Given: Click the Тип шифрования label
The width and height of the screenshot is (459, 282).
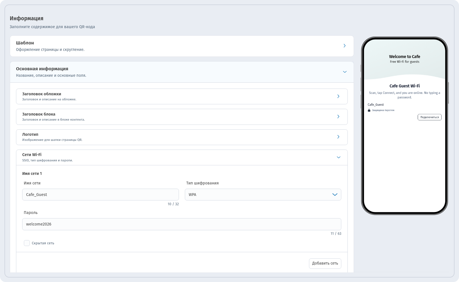Looking at the screenshot, I should pos(202,183).
